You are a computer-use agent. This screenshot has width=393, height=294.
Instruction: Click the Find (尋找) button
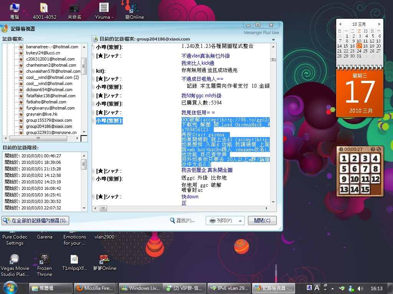tap(183, 220)
